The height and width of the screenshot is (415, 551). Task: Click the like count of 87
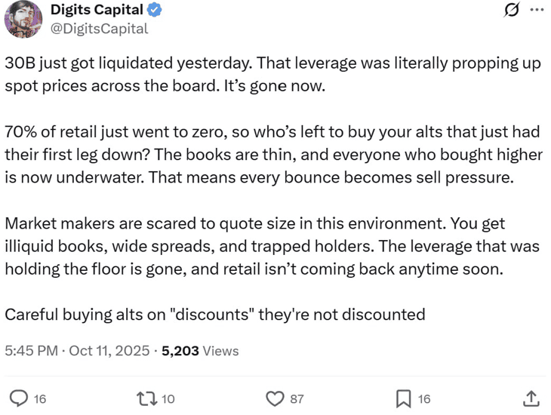[x=297, y=398]
